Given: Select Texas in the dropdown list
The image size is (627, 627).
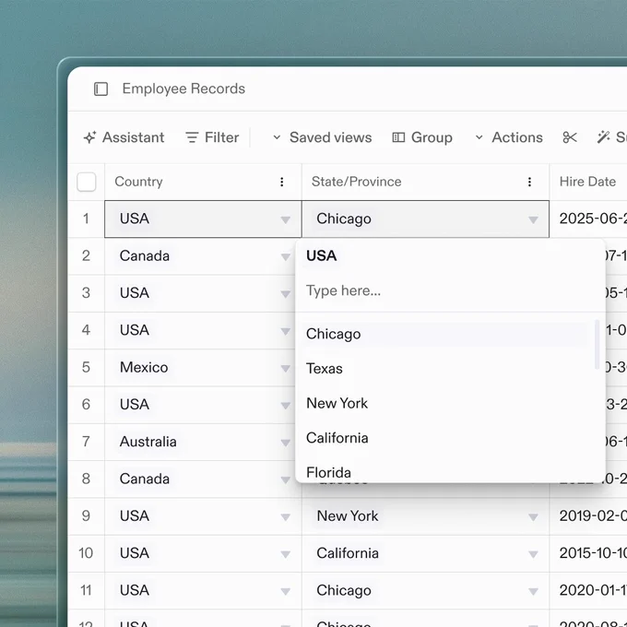Looking at the screenshot, I should coord(447,368).
